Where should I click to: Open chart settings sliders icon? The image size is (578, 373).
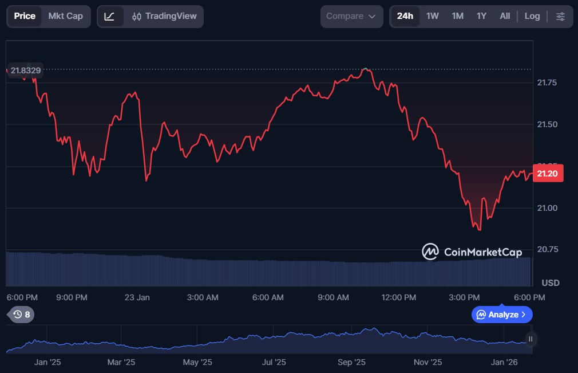tap(561, 16)
